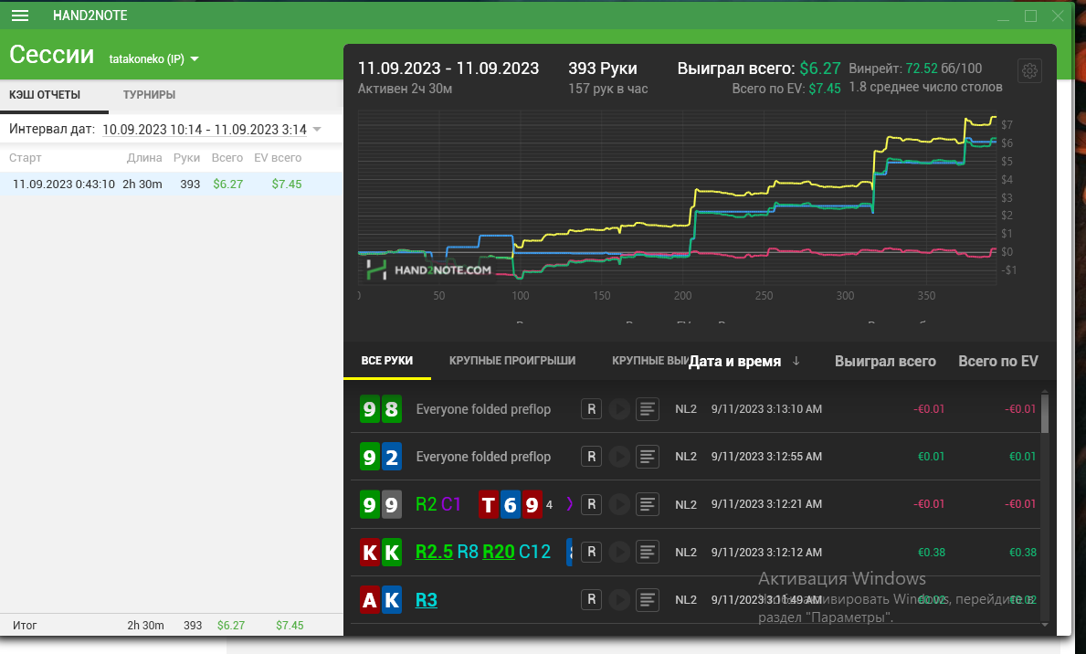The width and height of the screenshot is (1086, 654).
Task: Open the text lines icon for the A K hand
Action: [x=648, y=599]
